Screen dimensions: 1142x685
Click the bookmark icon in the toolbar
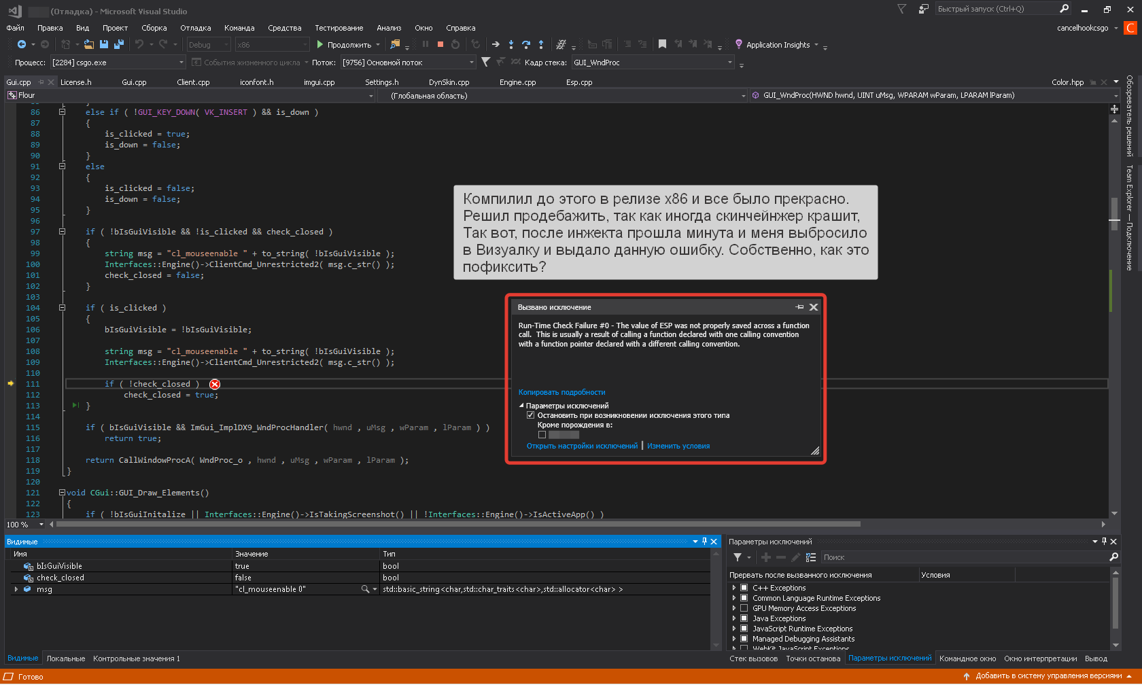pos(662,44)
